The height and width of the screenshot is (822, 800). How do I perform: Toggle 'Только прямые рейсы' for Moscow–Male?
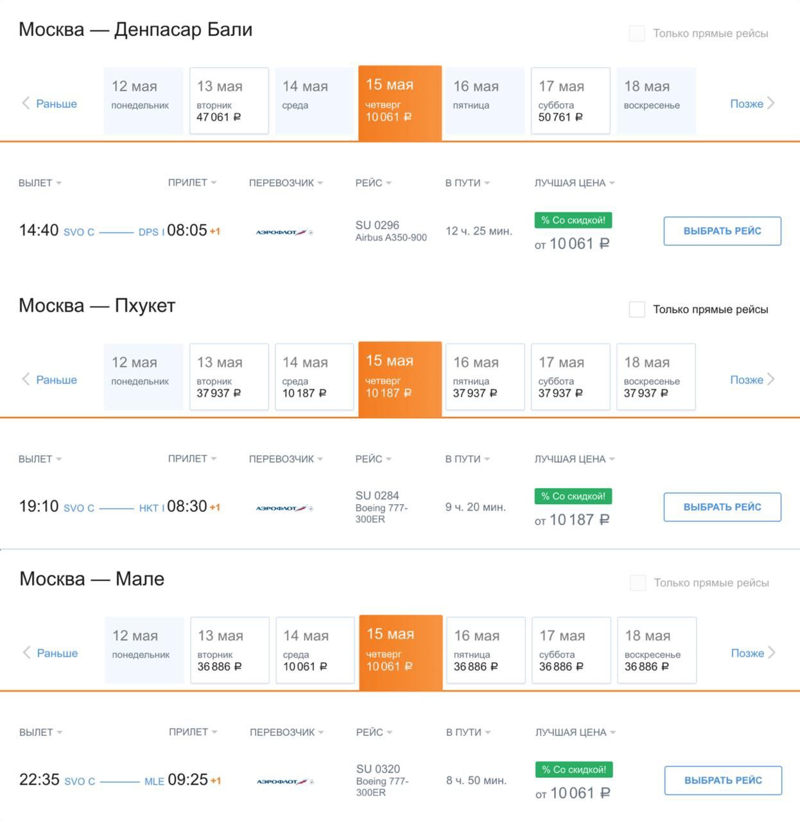(638, 583)
